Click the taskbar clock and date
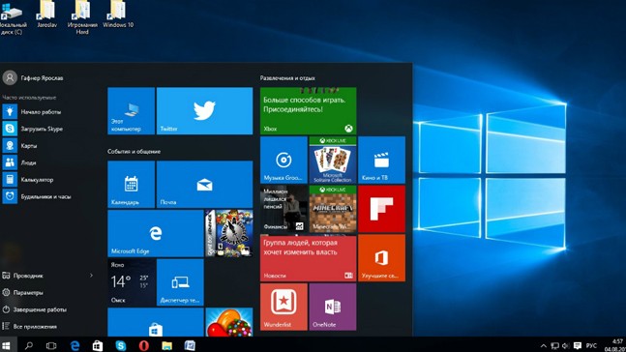Viewport: 626px width, 352px height. tap(614, 345)
